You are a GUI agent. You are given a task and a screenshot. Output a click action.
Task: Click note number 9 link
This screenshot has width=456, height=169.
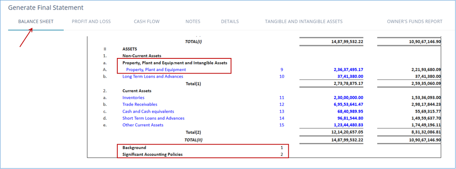282,70
